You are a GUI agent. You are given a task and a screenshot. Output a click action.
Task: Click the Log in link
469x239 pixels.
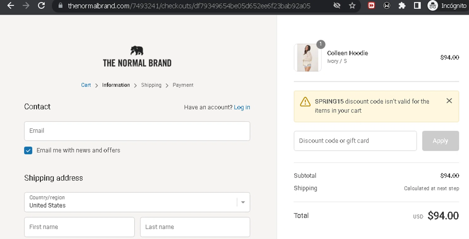242,107
